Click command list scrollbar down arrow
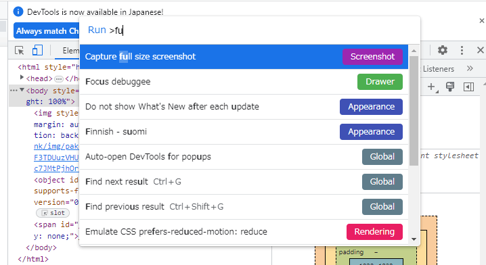This screenshot has width=486, height=265. (x=414, y=239)
